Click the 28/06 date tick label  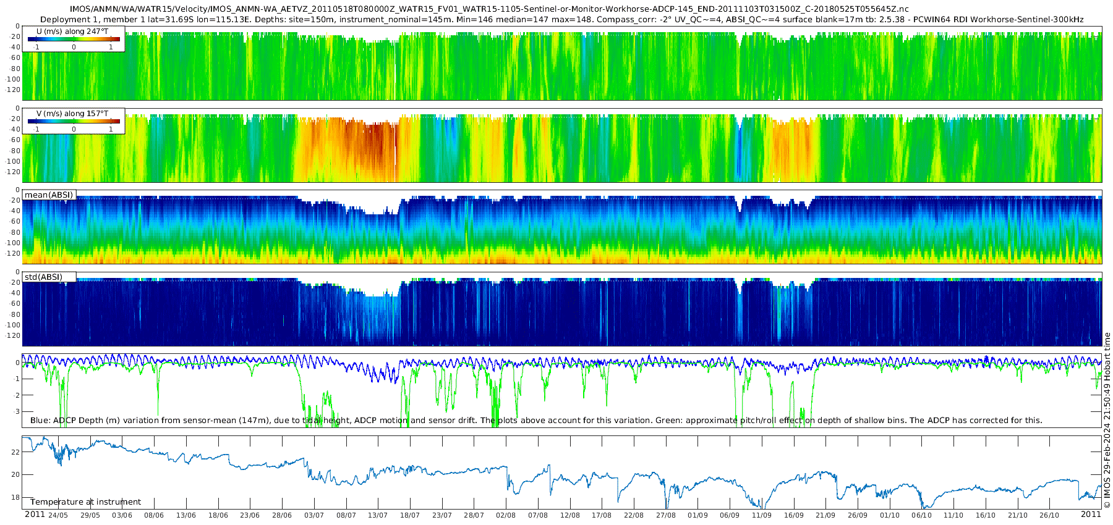pos(282,515)
